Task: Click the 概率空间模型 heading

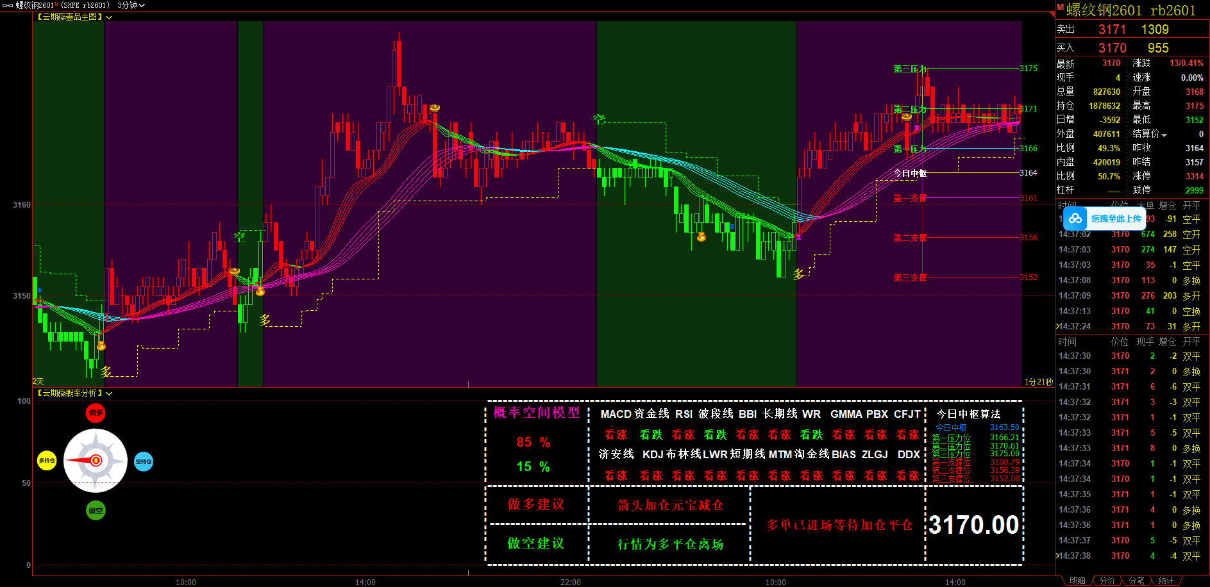Action: click(537, 413)
